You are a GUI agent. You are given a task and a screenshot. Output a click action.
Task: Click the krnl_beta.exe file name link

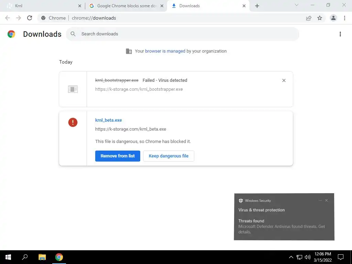(108, 120)
